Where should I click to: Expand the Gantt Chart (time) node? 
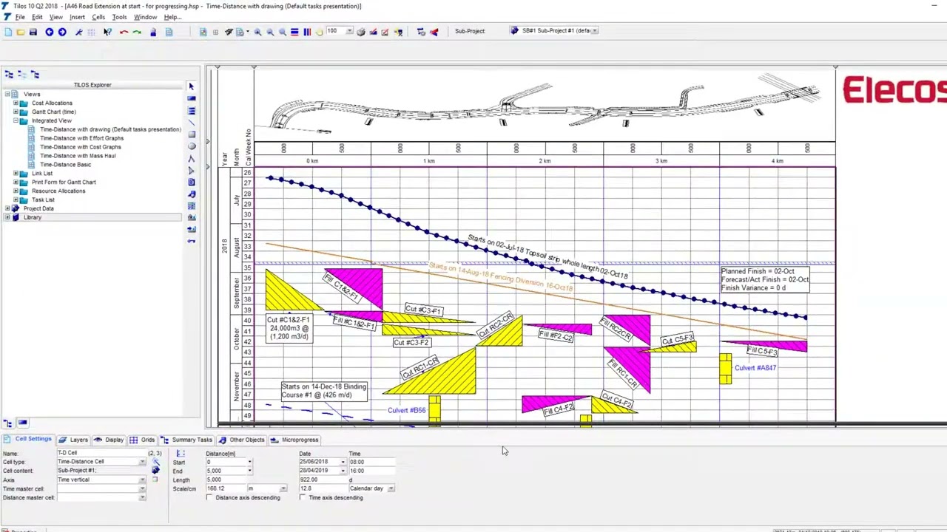(x=16, y=112)
